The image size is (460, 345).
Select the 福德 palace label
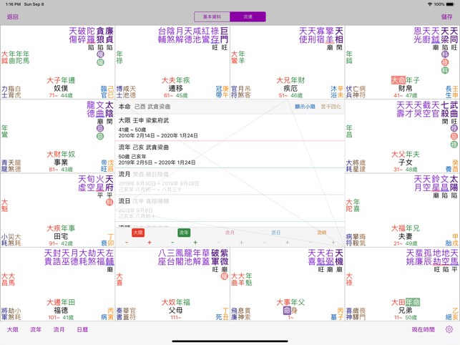click(61, 310)
